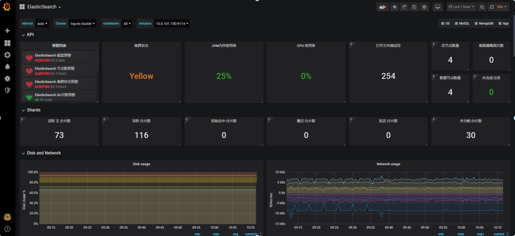Click the Network usage panel title
Viewport: 515px width, 236px height.
[388, 164]
